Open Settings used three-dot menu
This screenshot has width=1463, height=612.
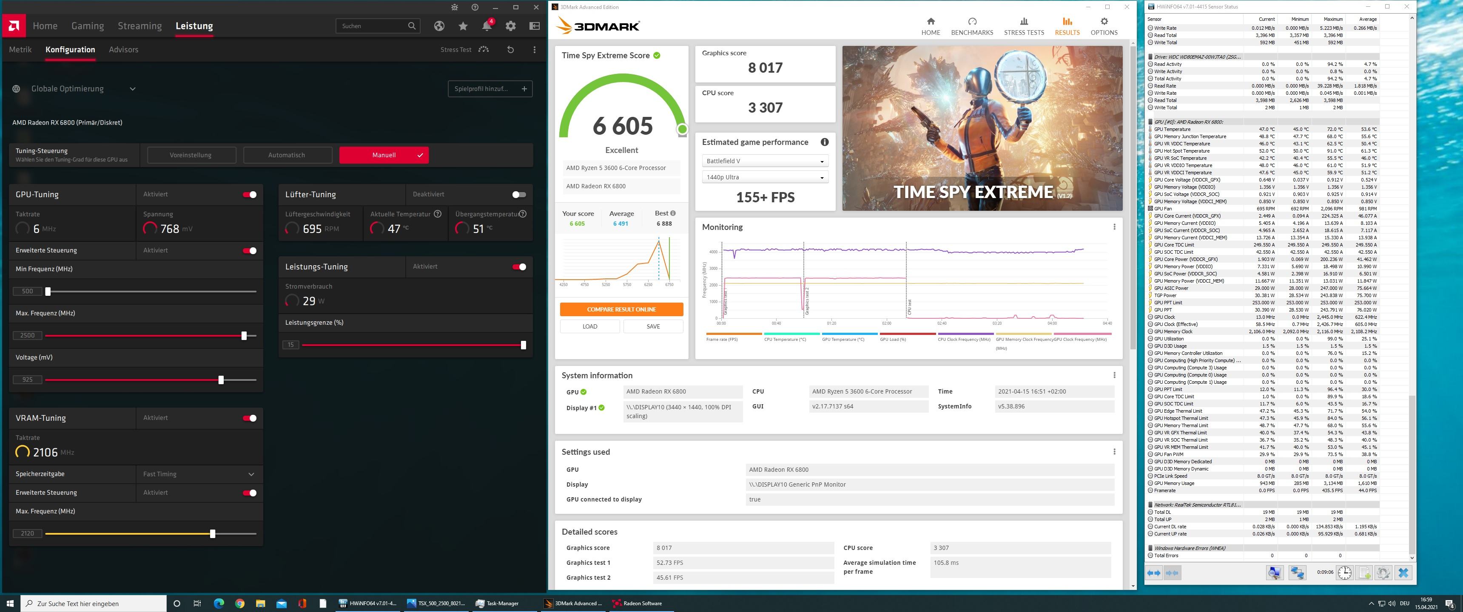[1114, 452]
